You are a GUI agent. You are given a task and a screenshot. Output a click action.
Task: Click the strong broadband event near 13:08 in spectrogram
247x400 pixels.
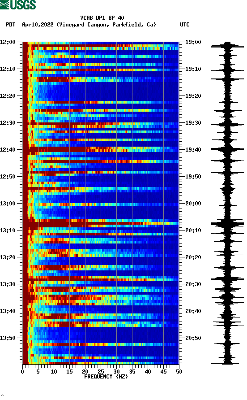pyautogui.click(x=101, y=224)
